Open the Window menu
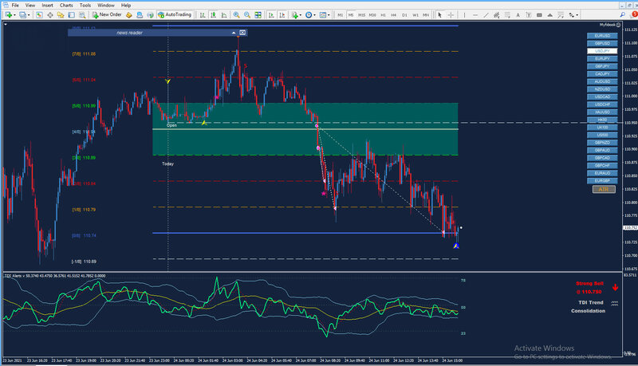 point(106,6)
